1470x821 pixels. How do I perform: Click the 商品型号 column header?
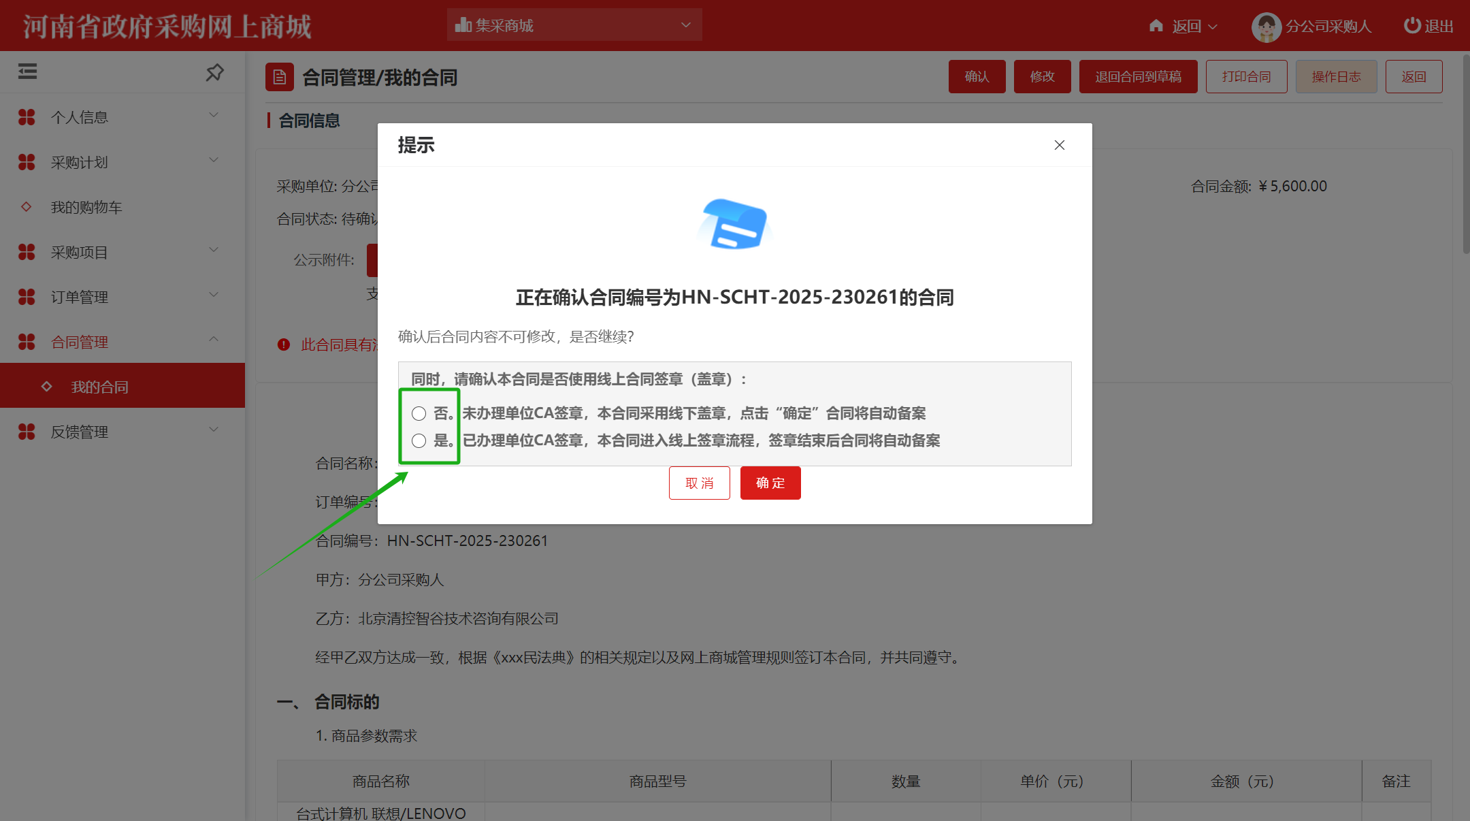tap(657, 781)
